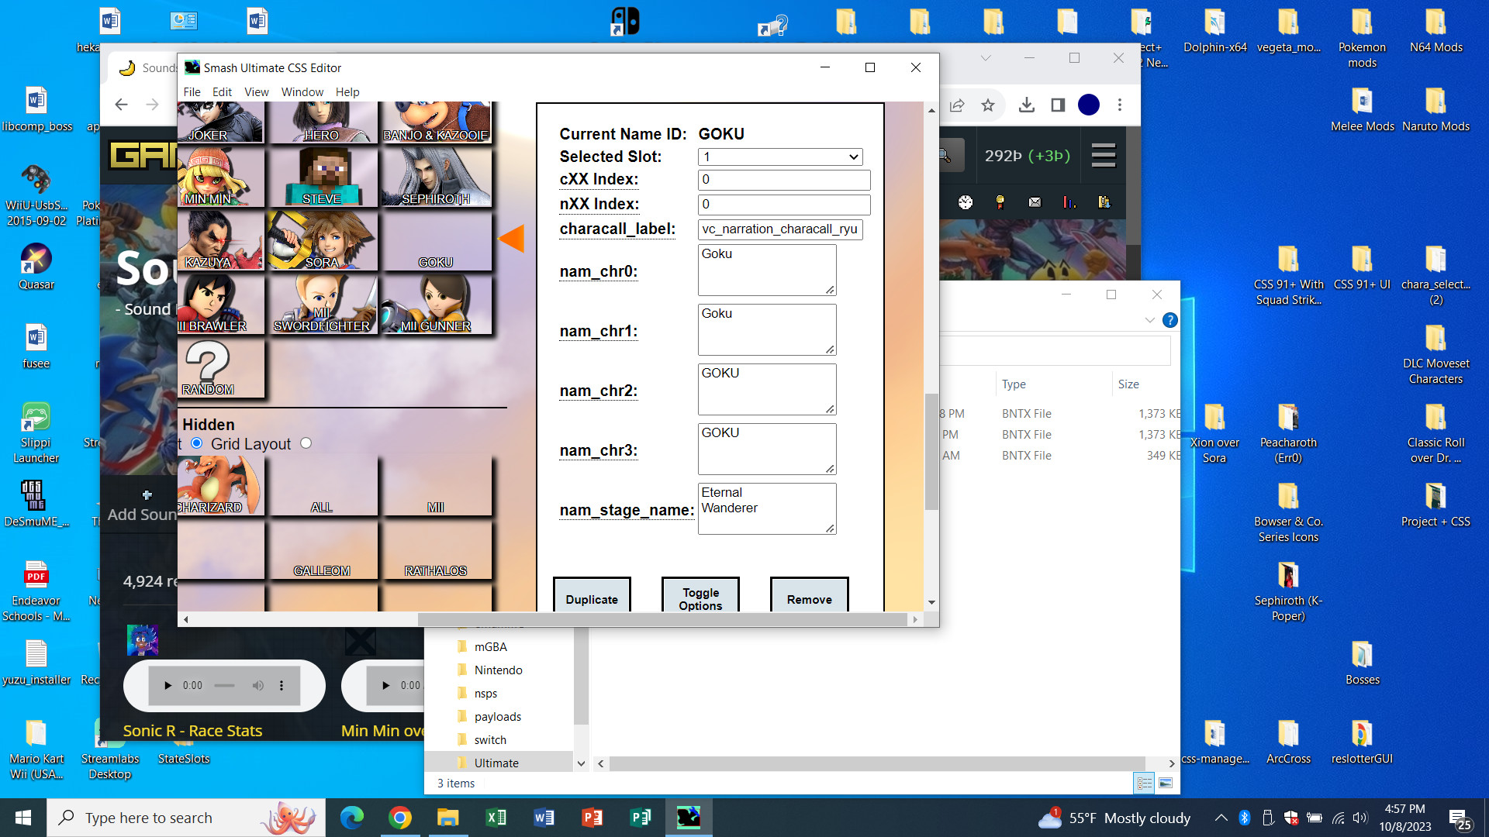1489x837 pixels.
Task: Open GameBanana messages via the envelope icon
Action: [x=1035, y=202]
